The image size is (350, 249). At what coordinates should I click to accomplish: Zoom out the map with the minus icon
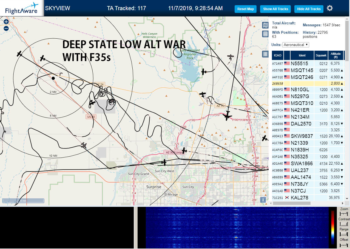click(6, 28)
